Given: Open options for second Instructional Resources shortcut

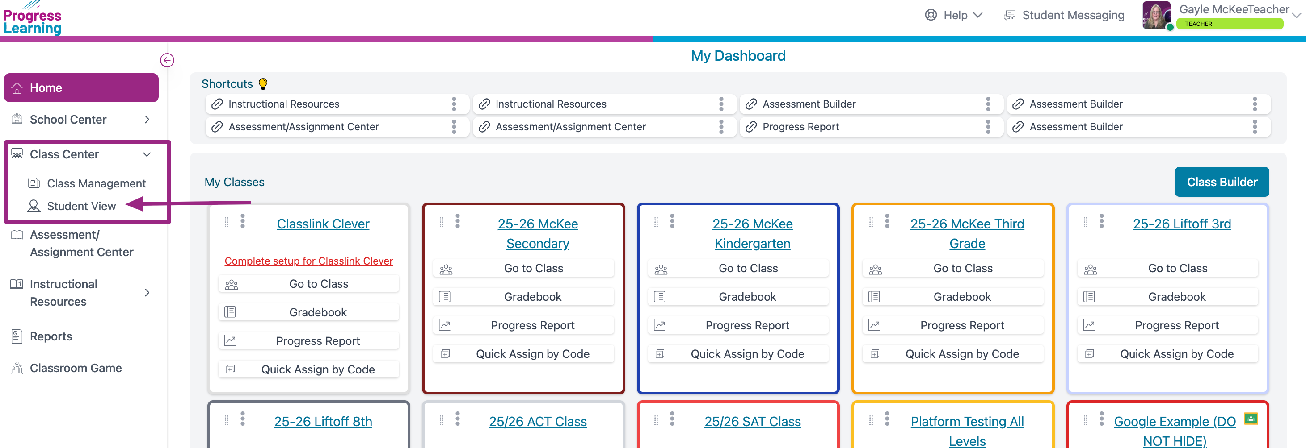Looking at the screenshot, I should point(721,104).
